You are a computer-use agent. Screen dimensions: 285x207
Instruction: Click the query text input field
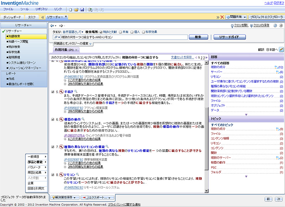(x=124, y=37)
